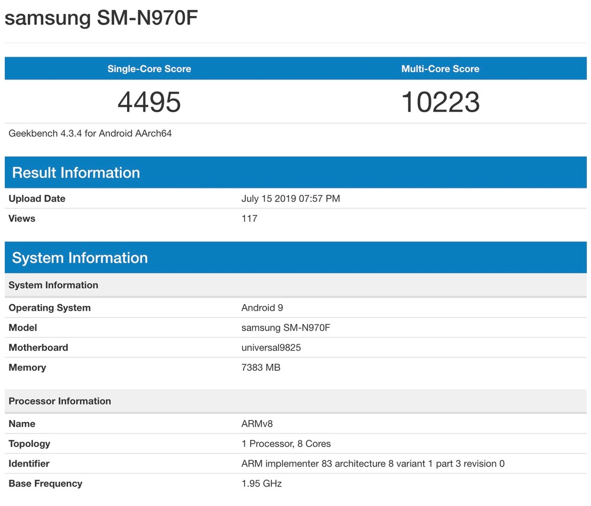The height and width of the screenshot is (506, 591).
Task: Click the page title 'samsung SM-N970F'
Action: click(x=101, y=18)
